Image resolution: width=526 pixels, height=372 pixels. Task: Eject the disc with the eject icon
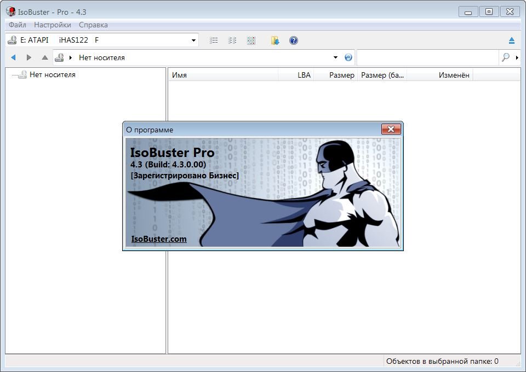512,40
